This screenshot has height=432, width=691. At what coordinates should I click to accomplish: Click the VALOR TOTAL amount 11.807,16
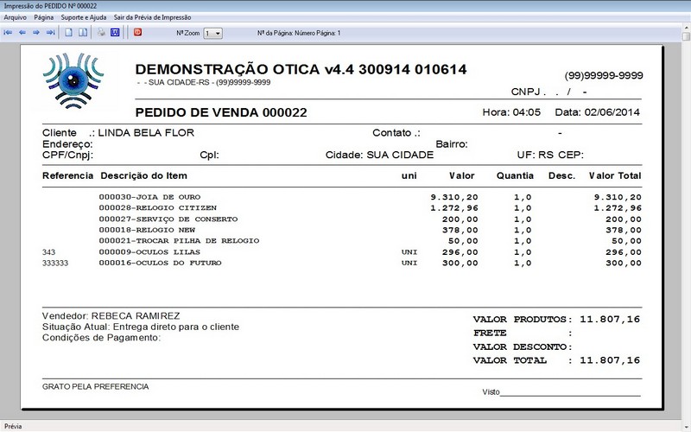click(x=610, y=360)
